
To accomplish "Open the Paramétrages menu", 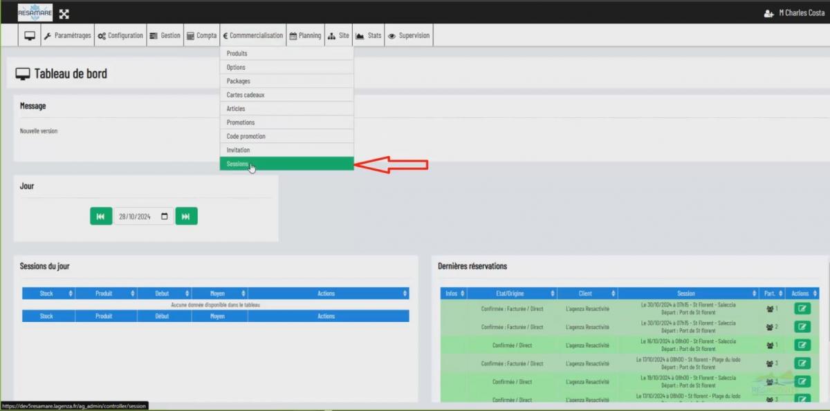I will pyautogui.click(x=67, y=36).
